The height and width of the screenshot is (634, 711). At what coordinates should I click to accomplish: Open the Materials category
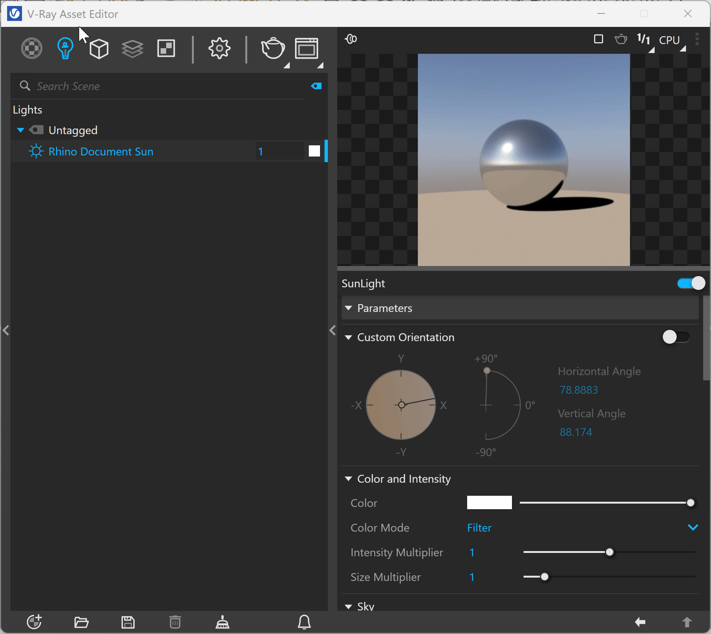coord(32,49)
